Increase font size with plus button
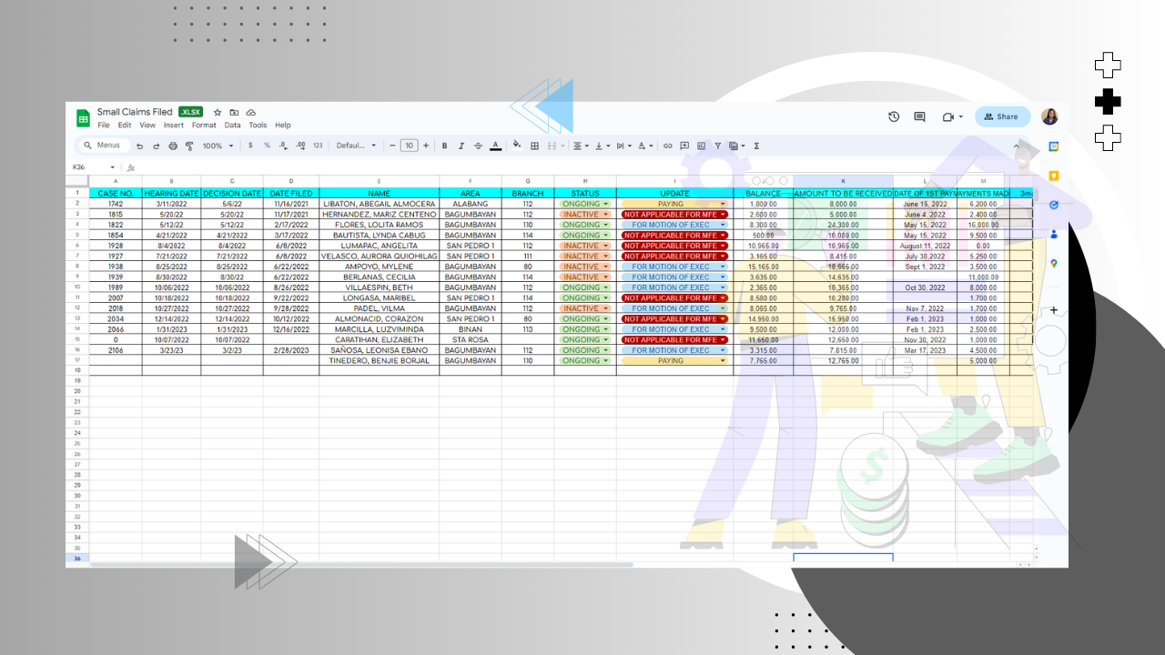The height and width of the screenshot is (655, 1165). click(425, 146)
